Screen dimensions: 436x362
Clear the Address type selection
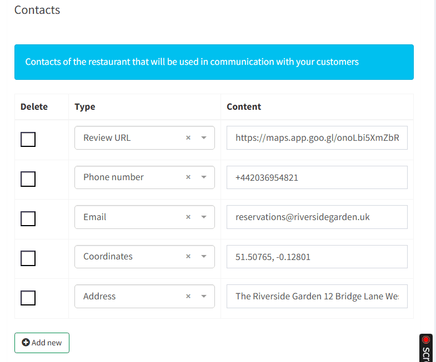tap(188, 297)
